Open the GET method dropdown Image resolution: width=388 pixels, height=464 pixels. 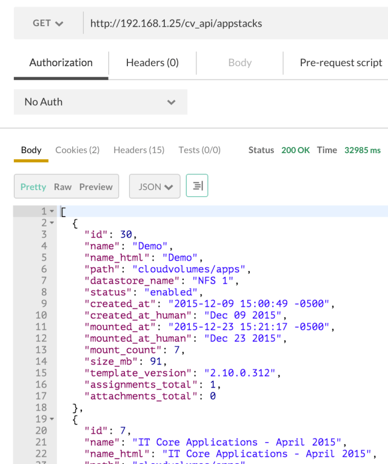[48, 23]
